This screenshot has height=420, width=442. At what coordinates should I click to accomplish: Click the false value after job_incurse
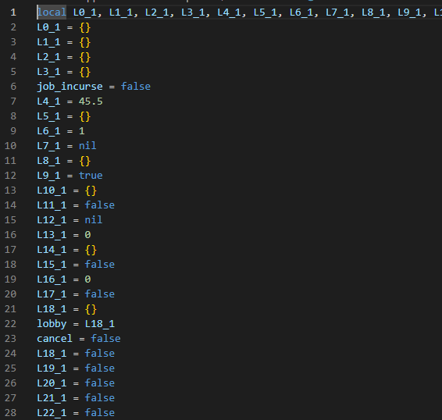coord(136,87)
